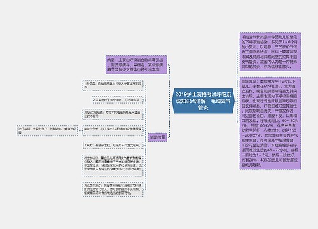Select the '辅助检查' node
Viewport: 318px width, 229px height.
click(158, 137)
